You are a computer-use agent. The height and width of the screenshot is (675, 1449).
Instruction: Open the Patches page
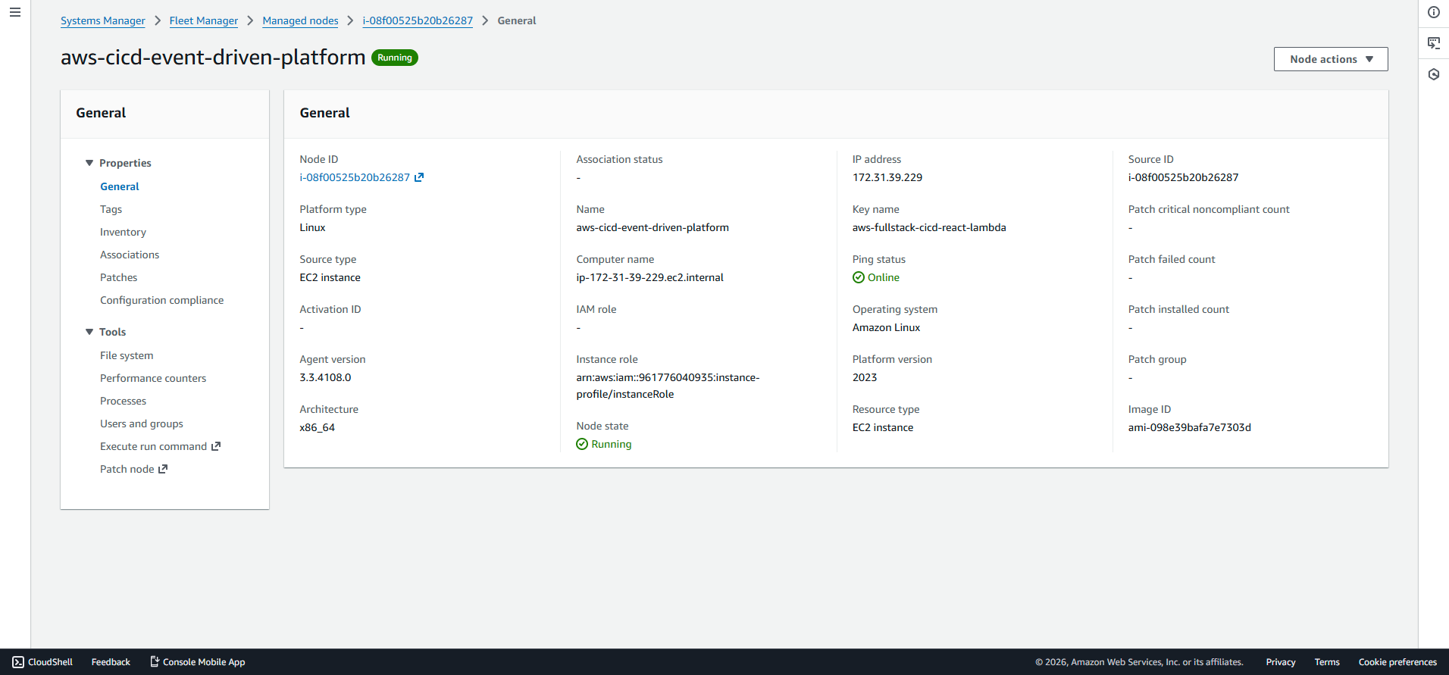[x=119, y=277]
